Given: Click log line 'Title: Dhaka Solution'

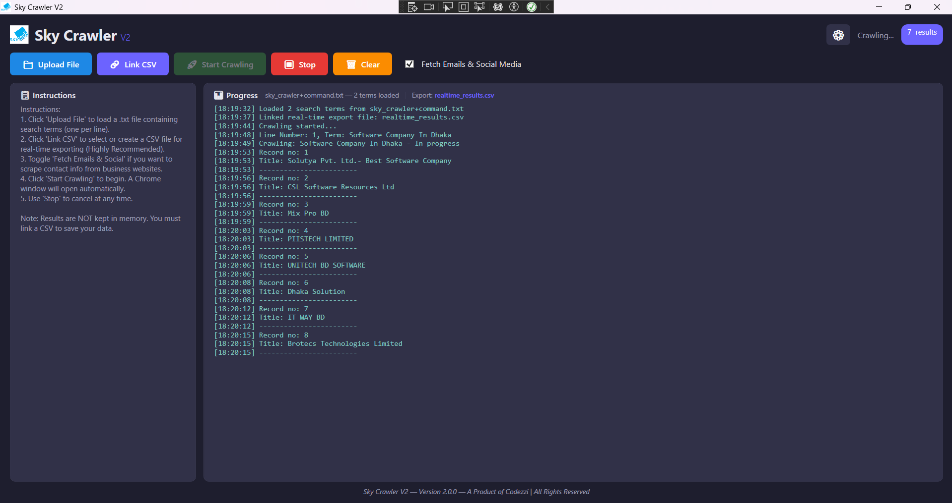Looking at the screenshot, I should (280, 292).
